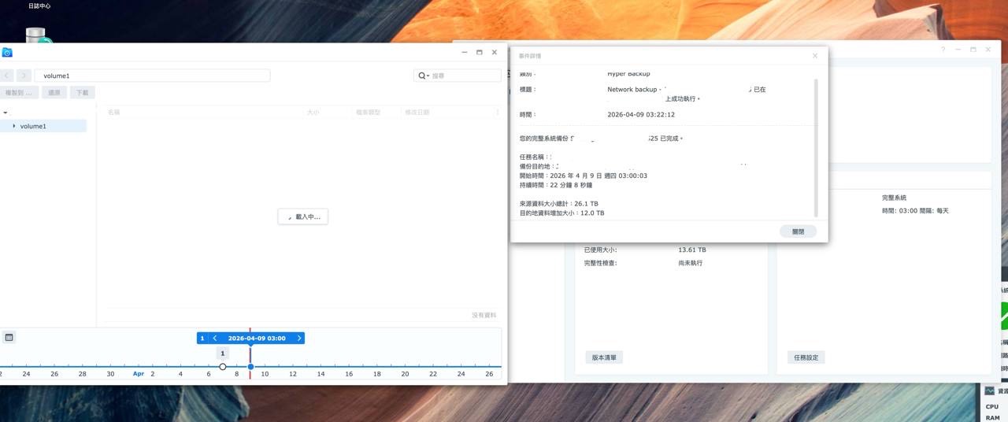Open the column options kebab menu icon
The width and height of the screenshot is (1008, 422).
(497, 113)
